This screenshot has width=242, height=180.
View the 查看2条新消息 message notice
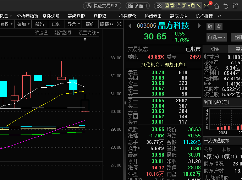[180, 6]
